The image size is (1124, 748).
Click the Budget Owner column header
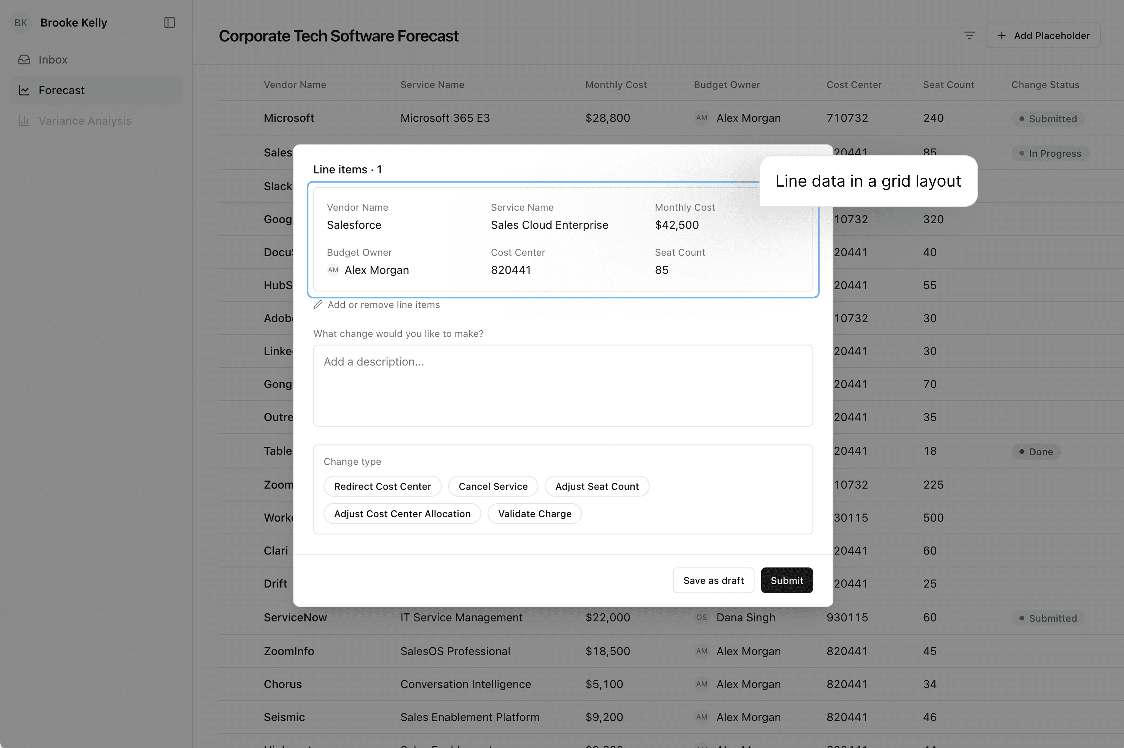(x=727, y=85)
